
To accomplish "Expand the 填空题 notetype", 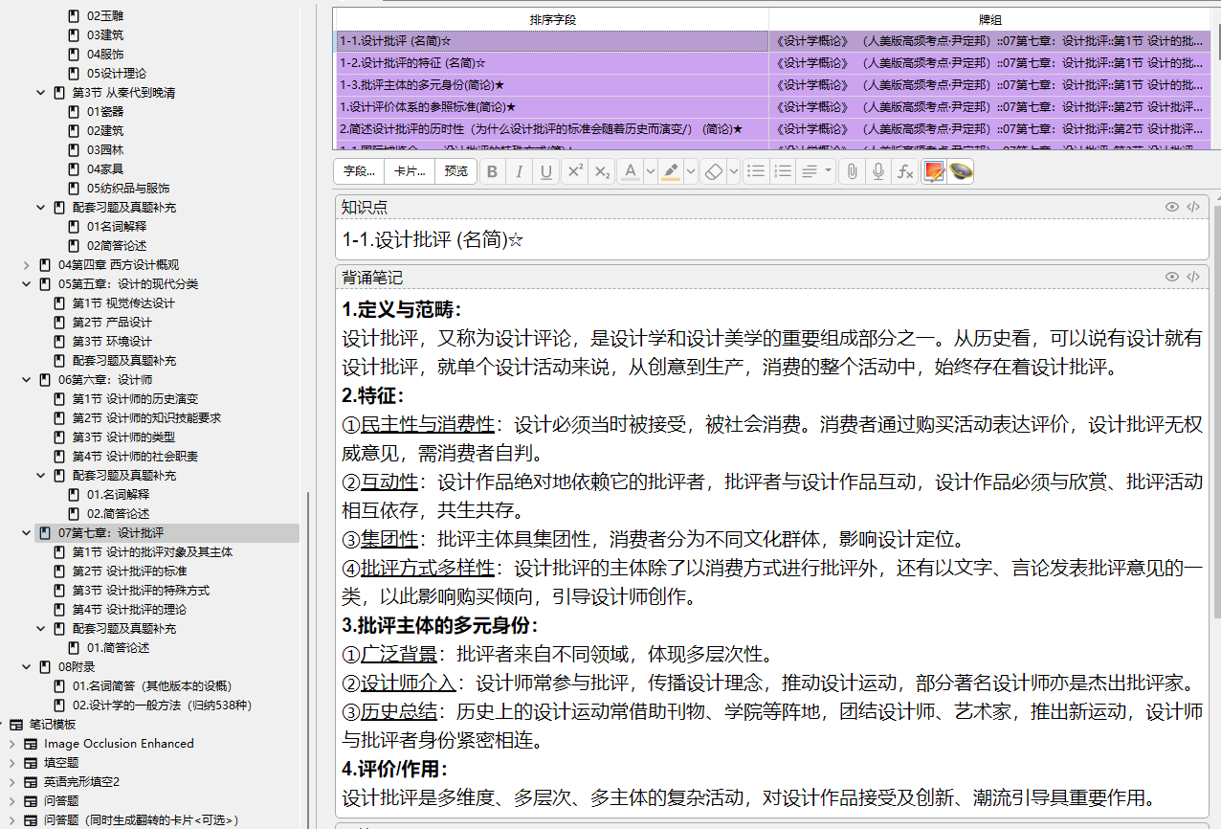I will coord(11,763).
